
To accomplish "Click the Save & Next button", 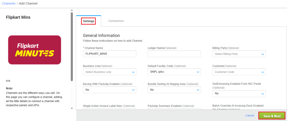I will tap(272, 116).
